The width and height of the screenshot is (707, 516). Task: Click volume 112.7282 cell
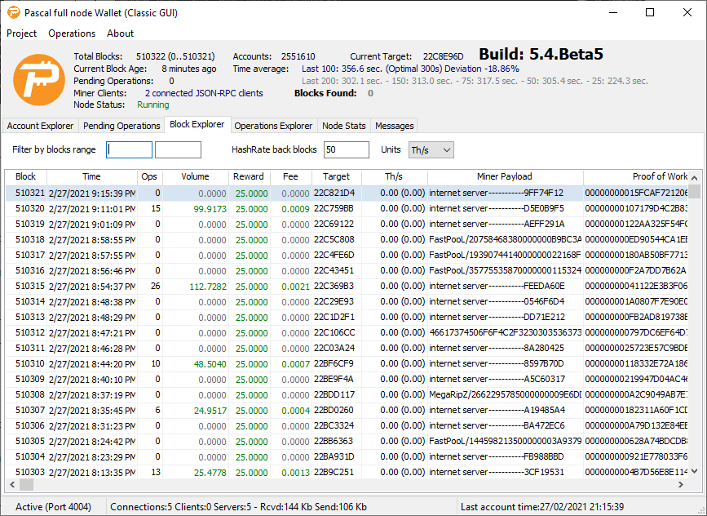[195, 287]
